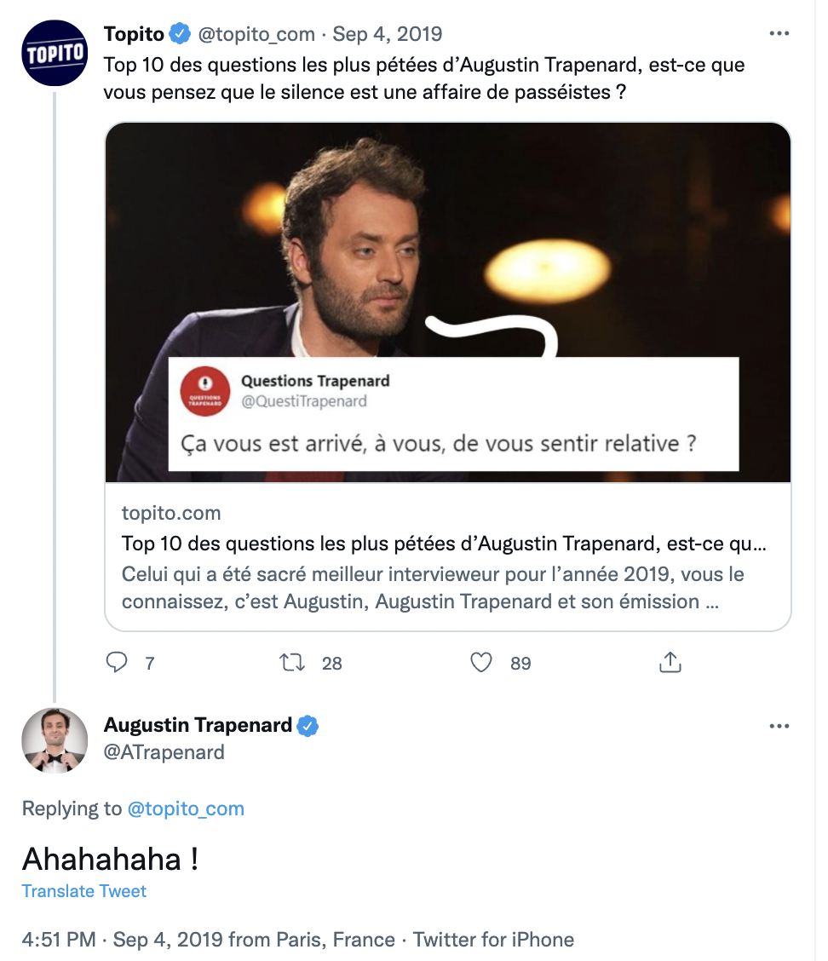The height and width of the screenshot is (961, 828).
Task: Like the Topito tweet with heart icon
Action: click(x=481, y=662)
